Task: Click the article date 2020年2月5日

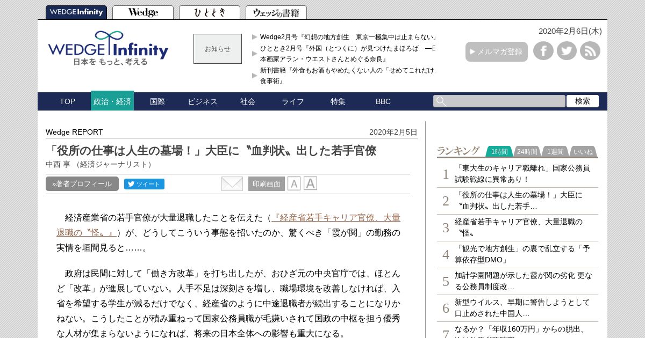Action: (393, 132)
